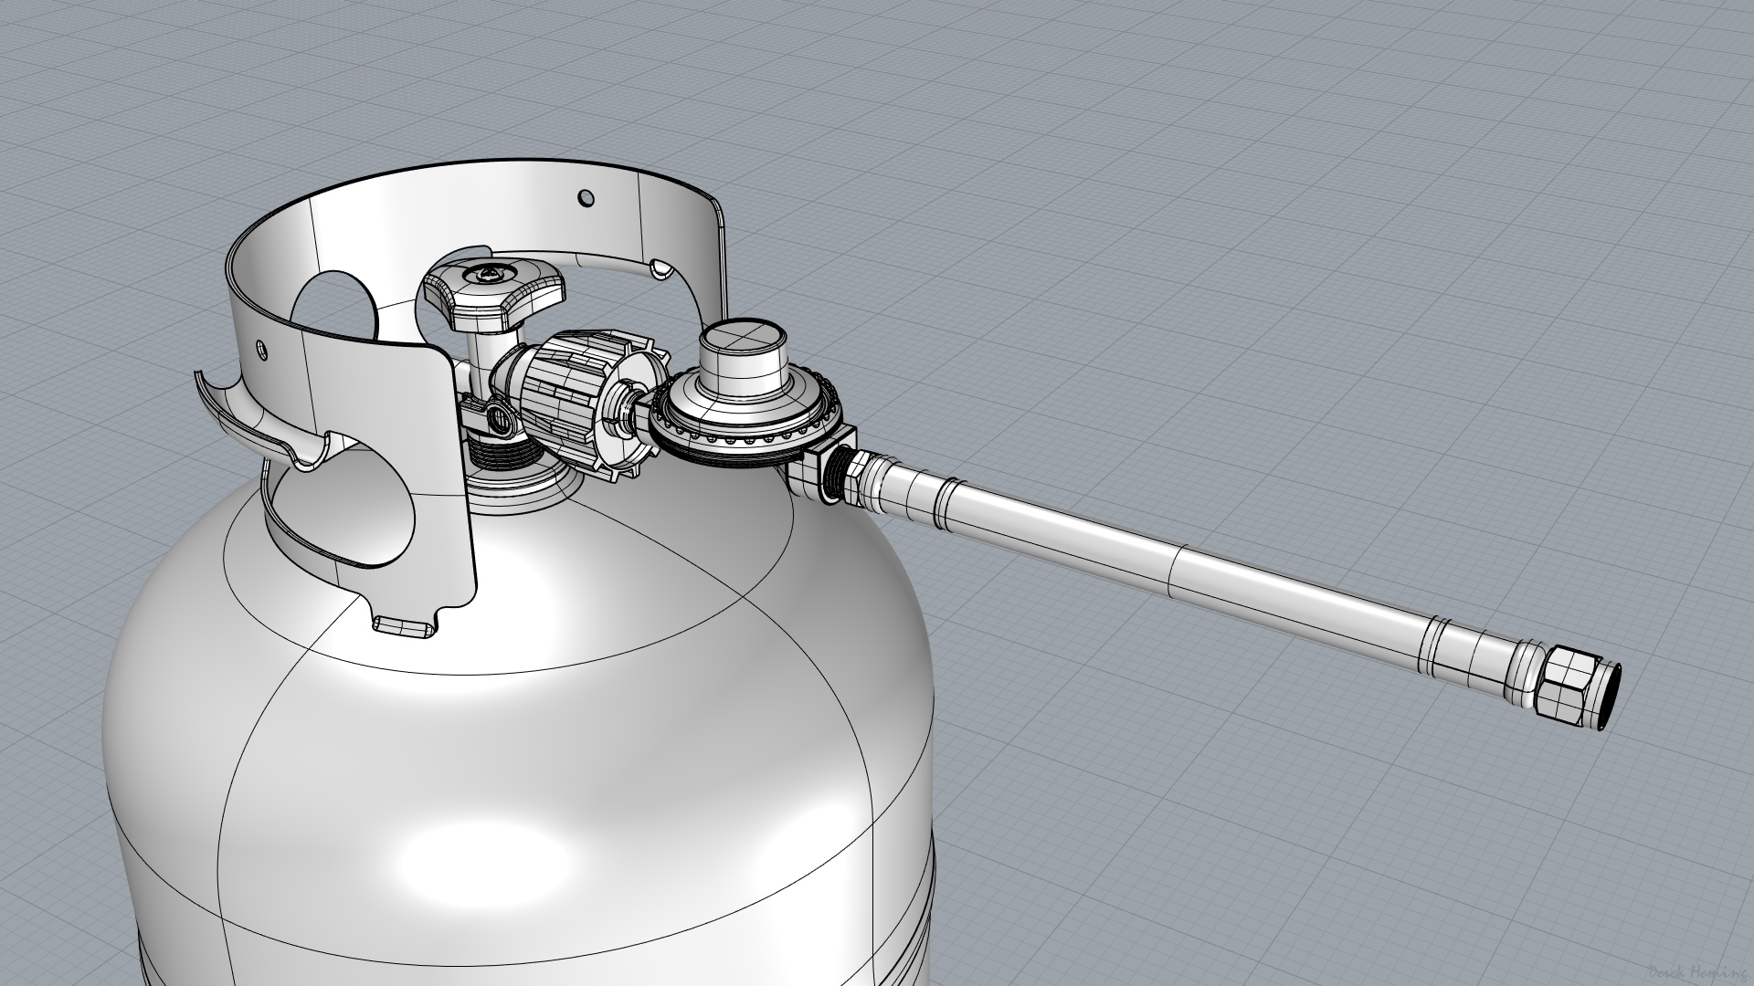
Task: Click the valve relief port opening
Action: (500, 421)
